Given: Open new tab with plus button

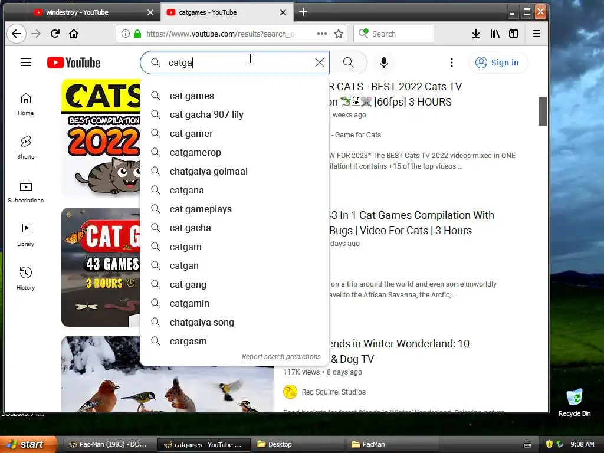Looking at the screenshot, I should 303,12.
